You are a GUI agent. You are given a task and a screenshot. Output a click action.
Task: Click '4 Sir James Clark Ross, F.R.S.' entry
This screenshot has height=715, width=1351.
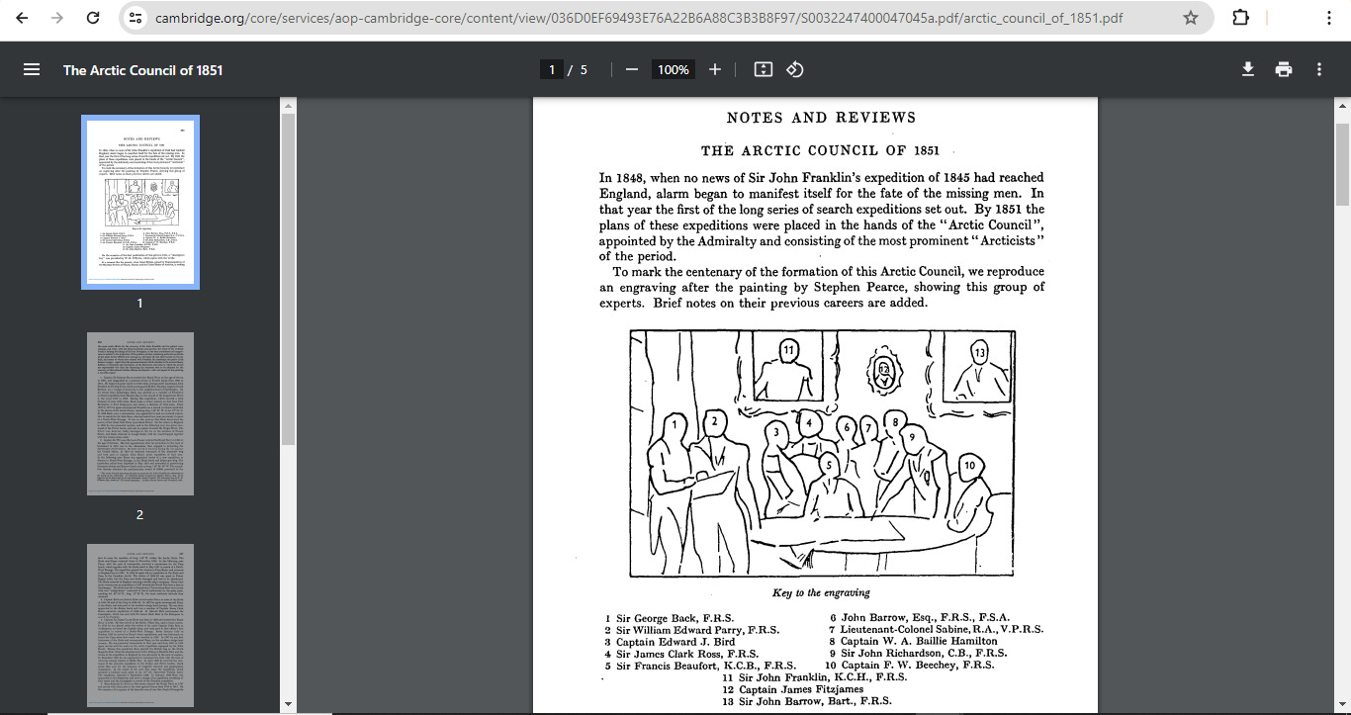[681, 653]
